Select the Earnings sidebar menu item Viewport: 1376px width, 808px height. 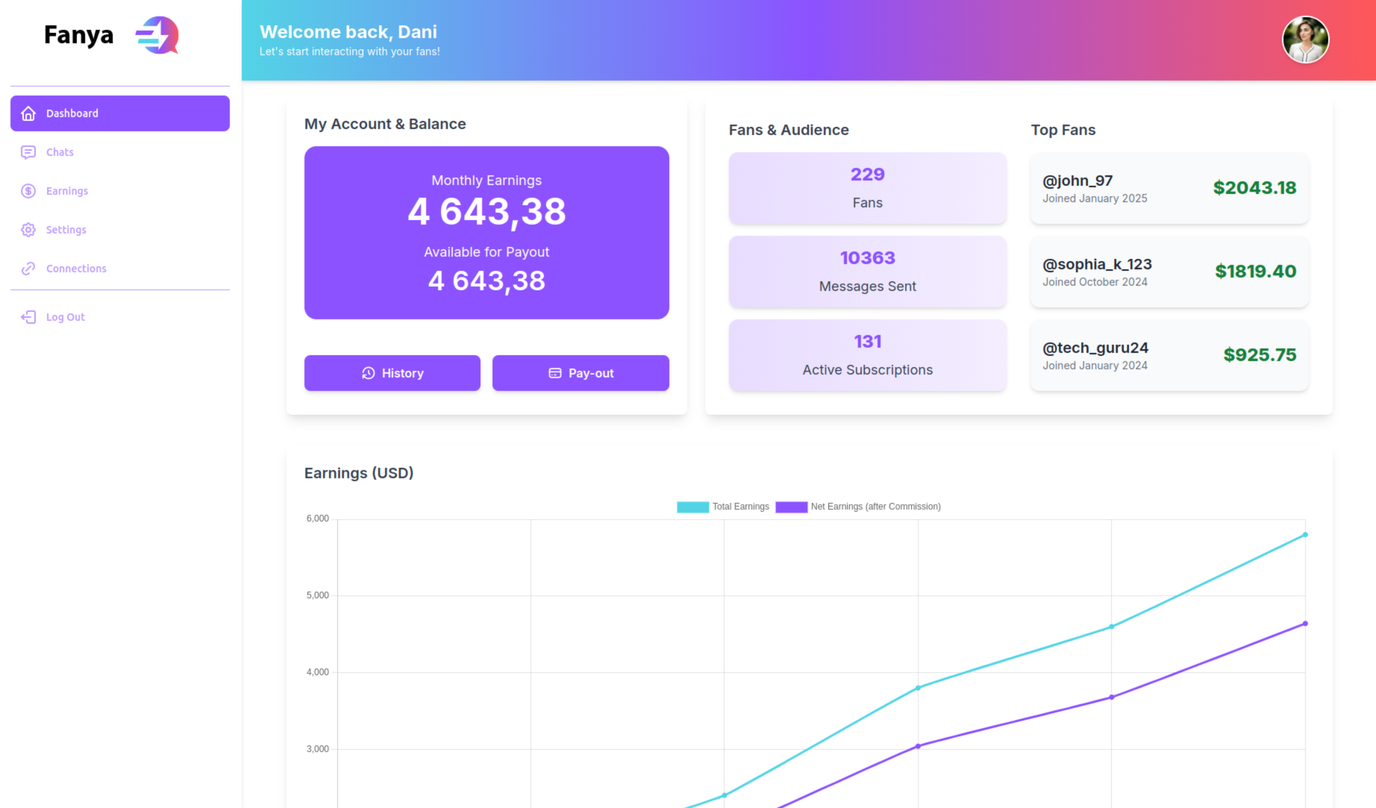point(67,191)
